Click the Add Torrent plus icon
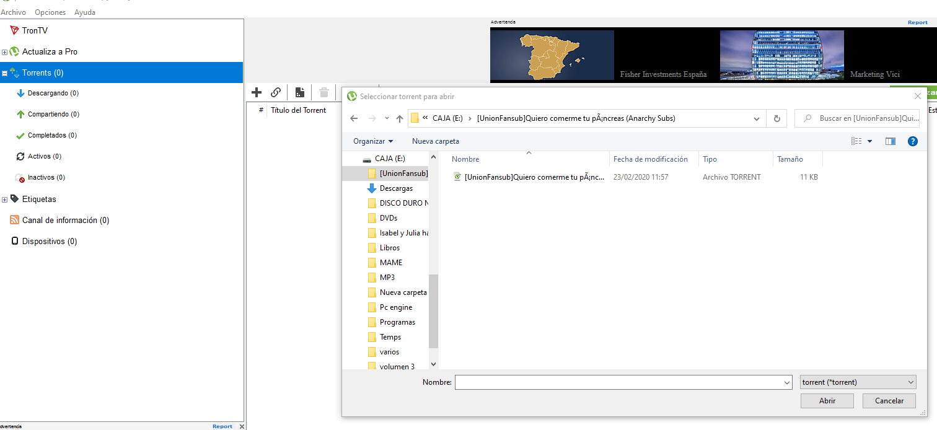Viewport: 937px width, 430px height. [x=257, y=92]
